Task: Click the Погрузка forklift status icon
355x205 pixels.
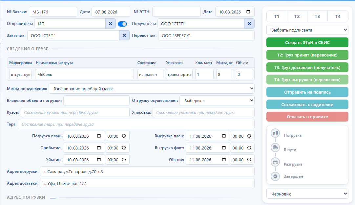Action: (x=275, y=133)
